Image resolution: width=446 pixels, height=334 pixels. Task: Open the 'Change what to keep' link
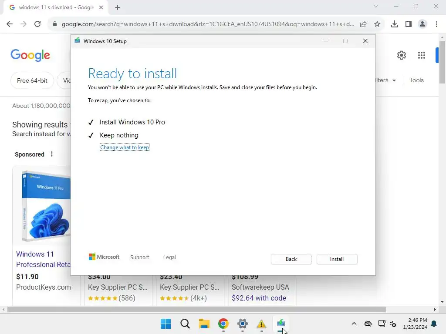click(125, 147)
